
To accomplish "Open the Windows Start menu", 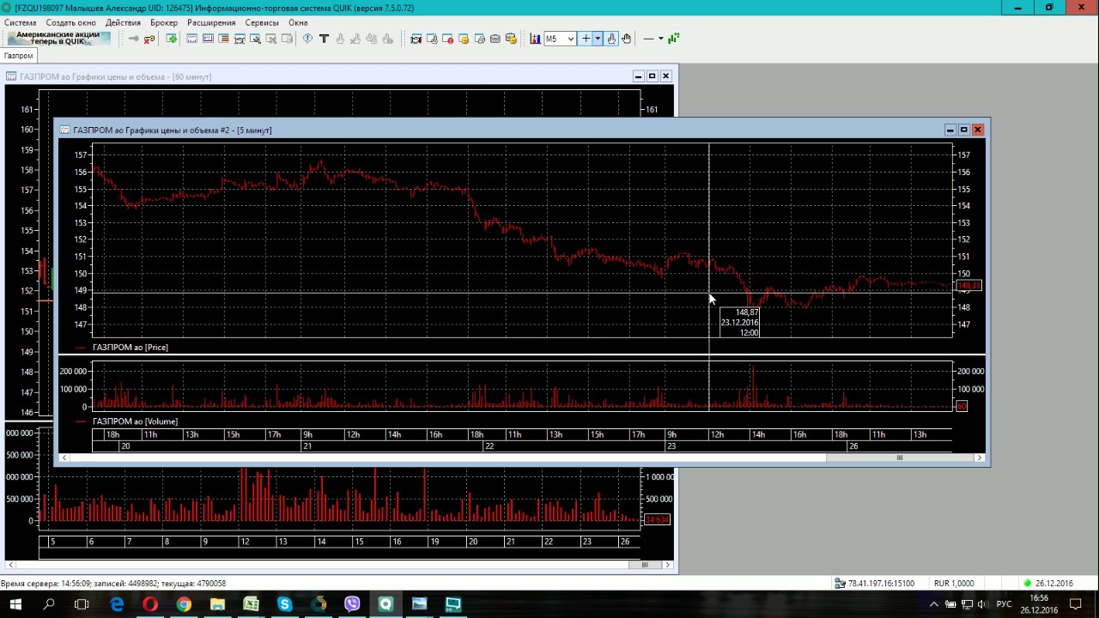I will tap(15, 604).
